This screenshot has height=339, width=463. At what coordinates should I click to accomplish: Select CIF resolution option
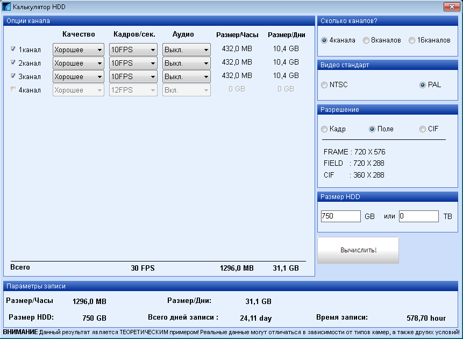(423, 129)
